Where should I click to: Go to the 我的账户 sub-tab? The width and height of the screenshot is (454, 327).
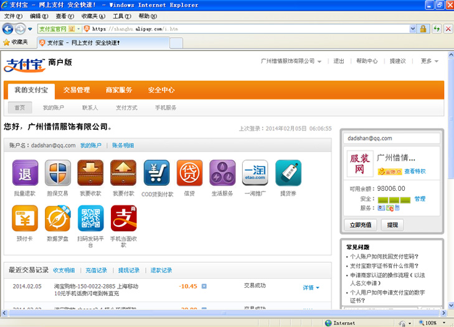(54, 108)
